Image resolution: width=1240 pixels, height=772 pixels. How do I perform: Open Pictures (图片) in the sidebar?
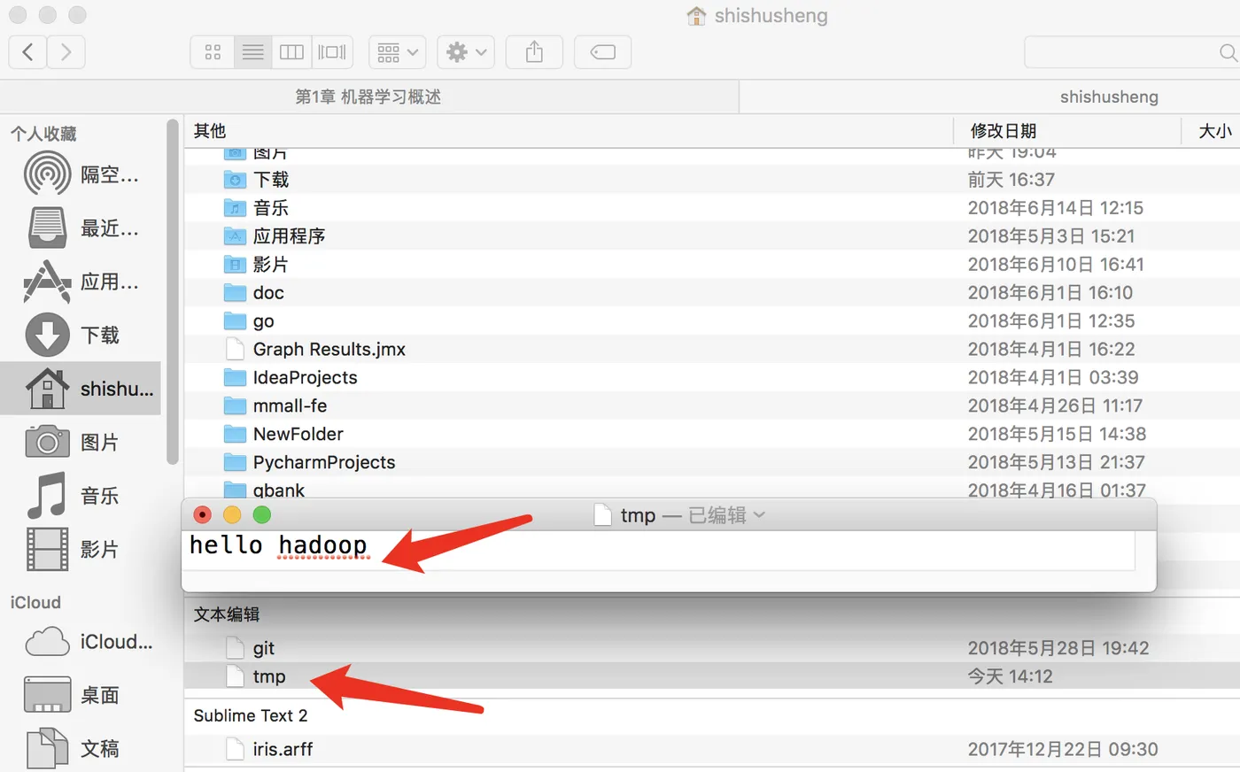tap(81, 442)
